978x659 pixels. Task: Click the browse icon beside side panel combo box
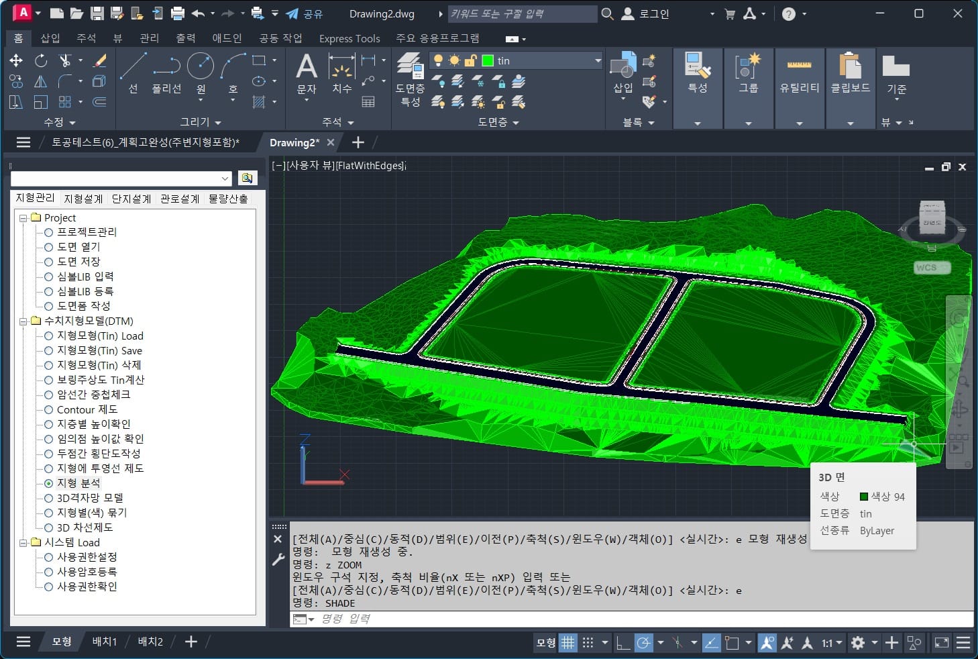[247, 178]
